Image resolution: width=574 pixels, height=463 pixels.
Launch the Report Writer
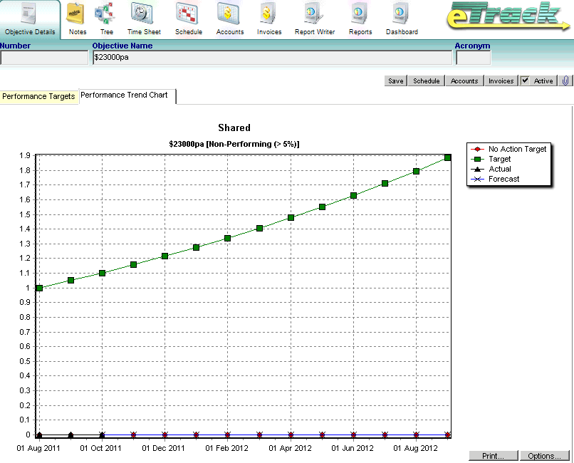(314, 18)
